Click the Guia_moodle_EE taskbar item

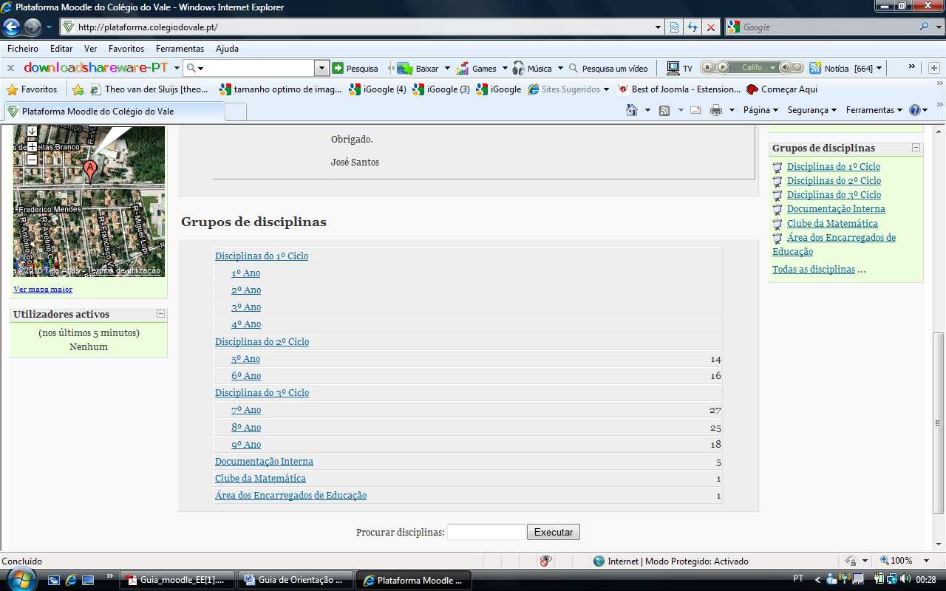(x=178, y=580)
